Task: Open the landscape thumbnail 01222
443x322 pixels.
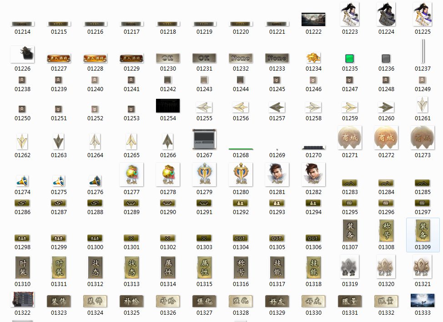Action: tap(313, 20)
